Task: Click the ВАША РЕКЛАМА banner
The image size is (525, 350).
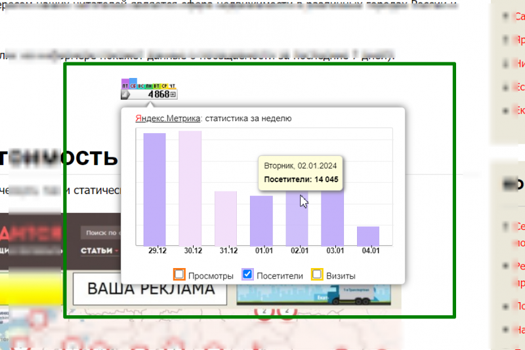Action: click(150, 289)
